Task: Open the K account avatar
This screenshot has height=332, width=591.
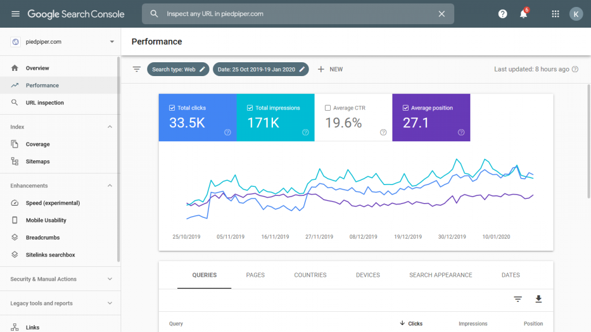Action: click(575, 14)
